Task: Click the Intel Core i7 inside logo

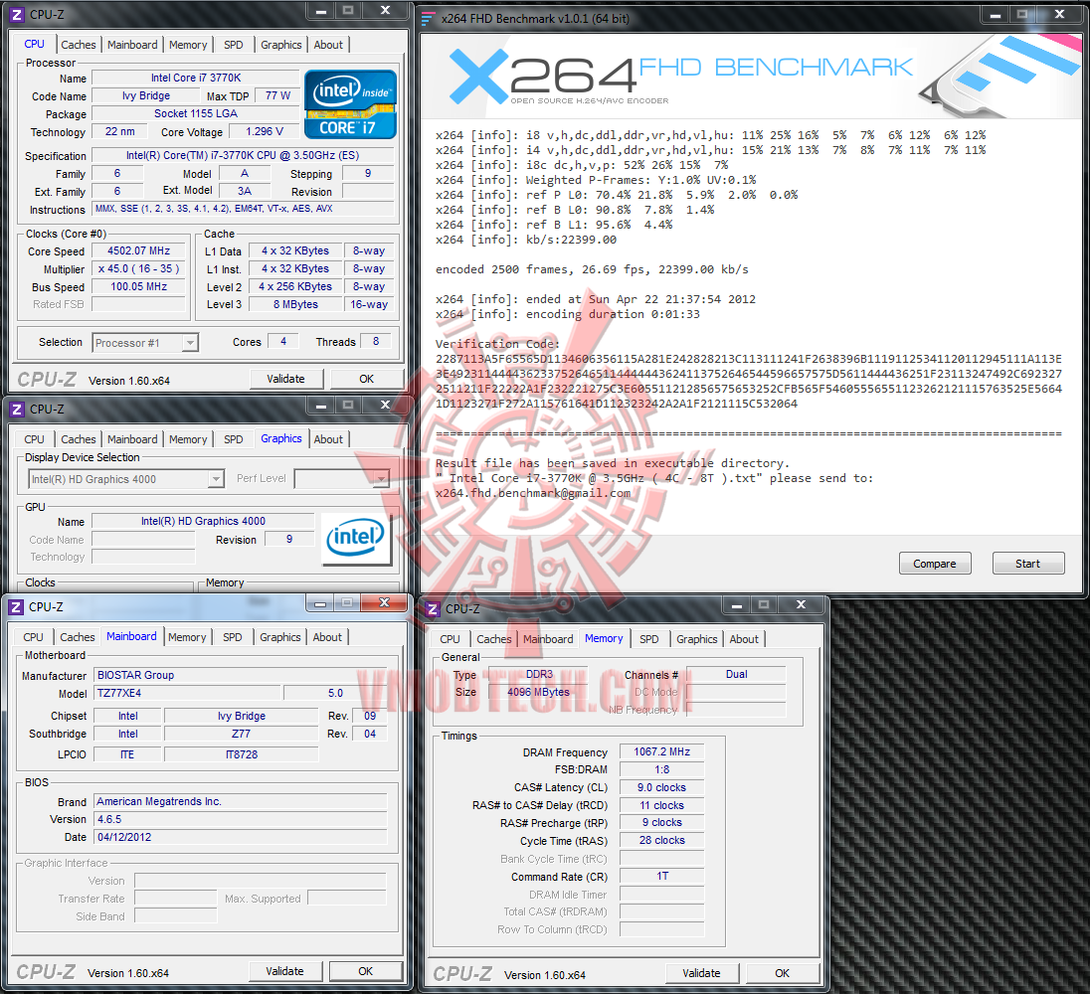Action: point(350,104)
